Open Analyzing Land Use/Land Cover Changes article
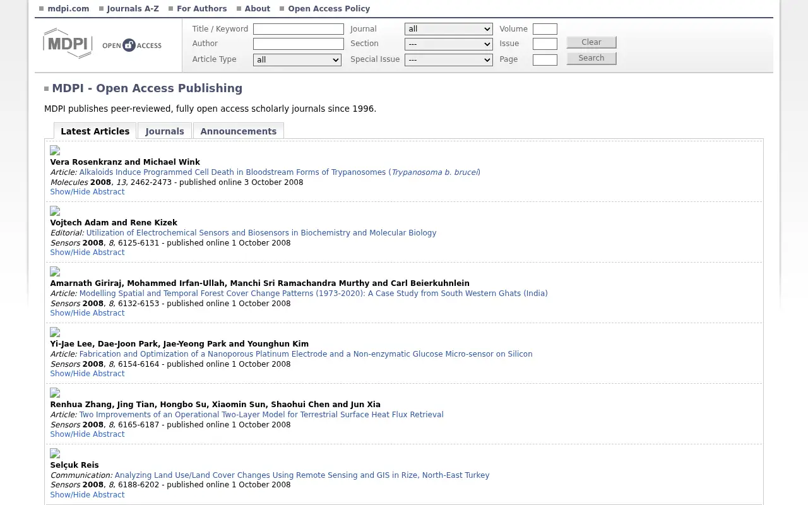The width and height of the screenshot is (808, 505). click(302, 475)
